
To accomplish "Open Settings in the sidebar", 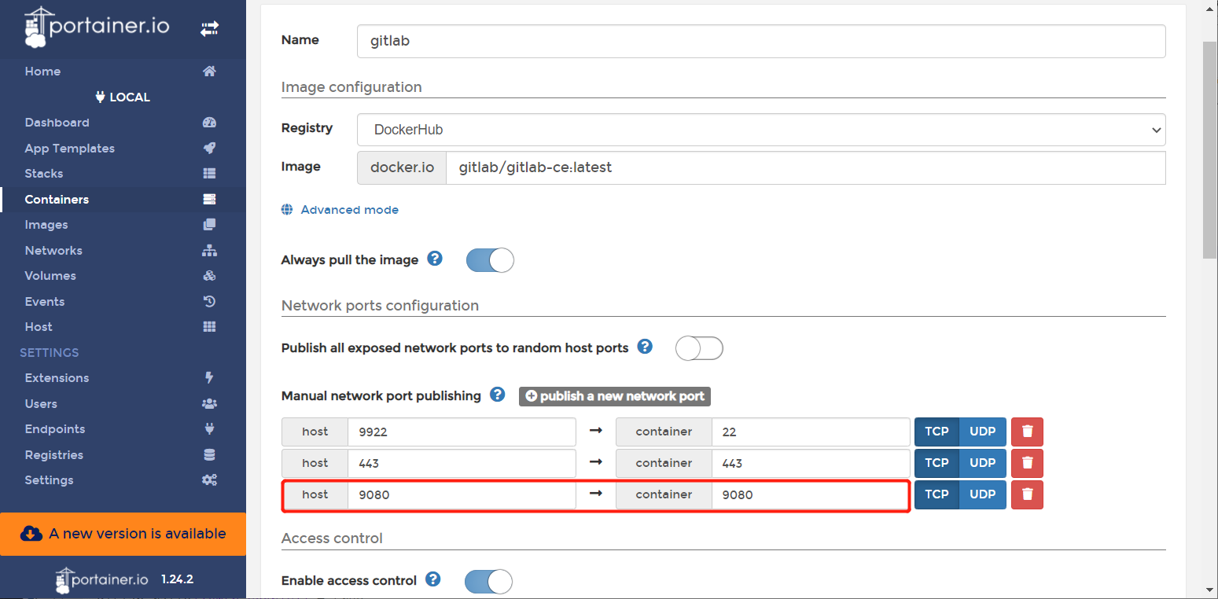I will click(x=49, y=480).
